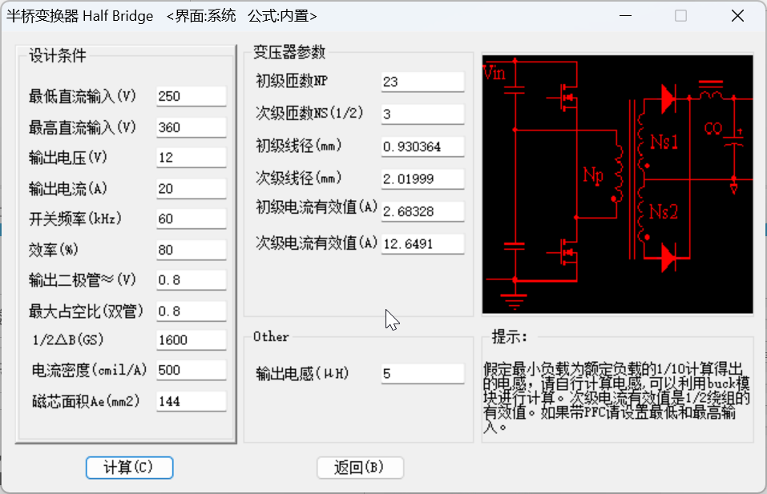Click the 初级匝数NP result field
This screenshot has width=767, height=494.
(422, 82)
